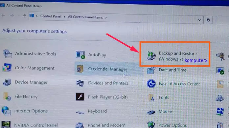
Task: Open the Device Manager icon
Action: point(7,82)
